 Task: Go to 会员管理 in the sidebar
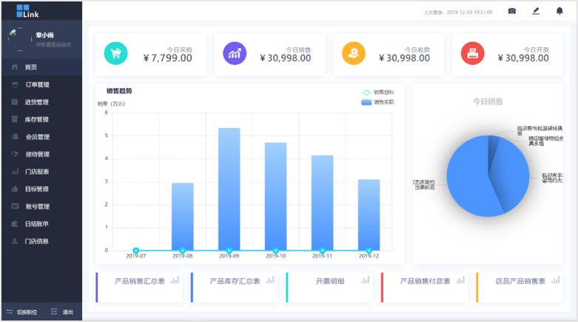36,137
